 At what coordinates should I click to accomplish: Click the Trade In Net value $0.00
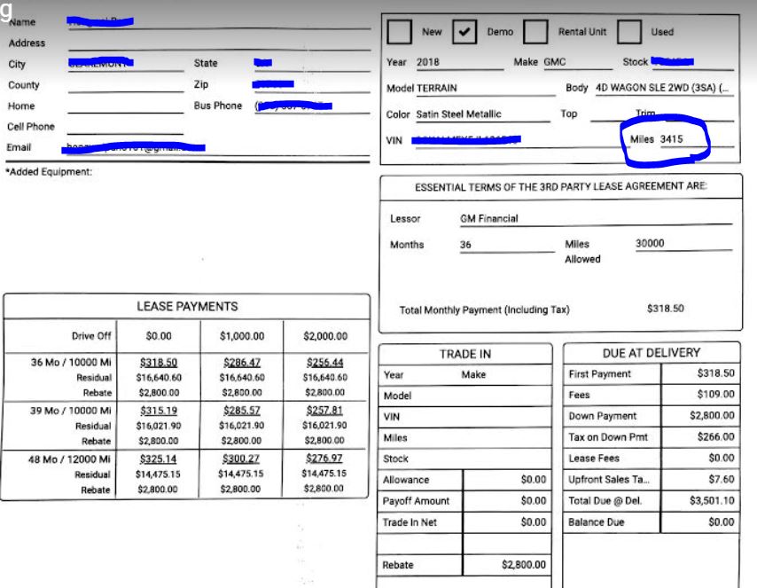coord(534,522)
